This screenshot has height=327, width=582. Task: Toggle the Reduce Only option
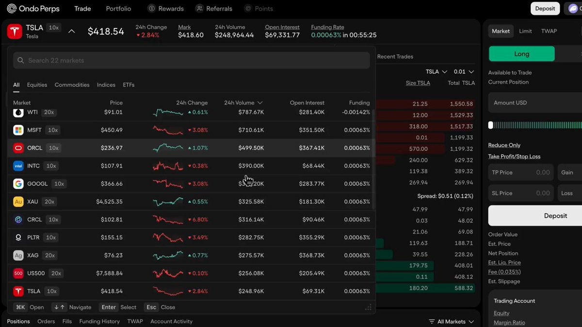(x=504, y=145)
